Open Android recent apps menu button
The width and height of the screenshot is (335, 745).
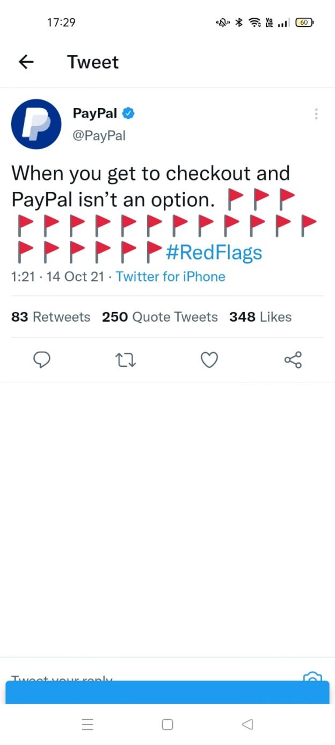point(88,725)
